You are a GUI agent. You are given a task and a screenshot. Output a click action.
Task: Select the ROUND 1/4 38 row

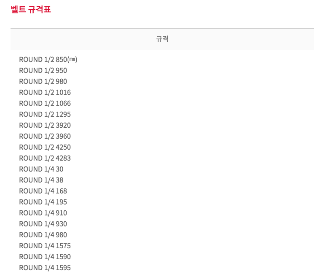(41, 180)
